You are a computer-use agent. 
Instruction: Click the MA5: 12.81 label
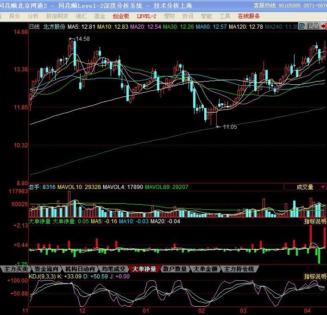(82, 27)
